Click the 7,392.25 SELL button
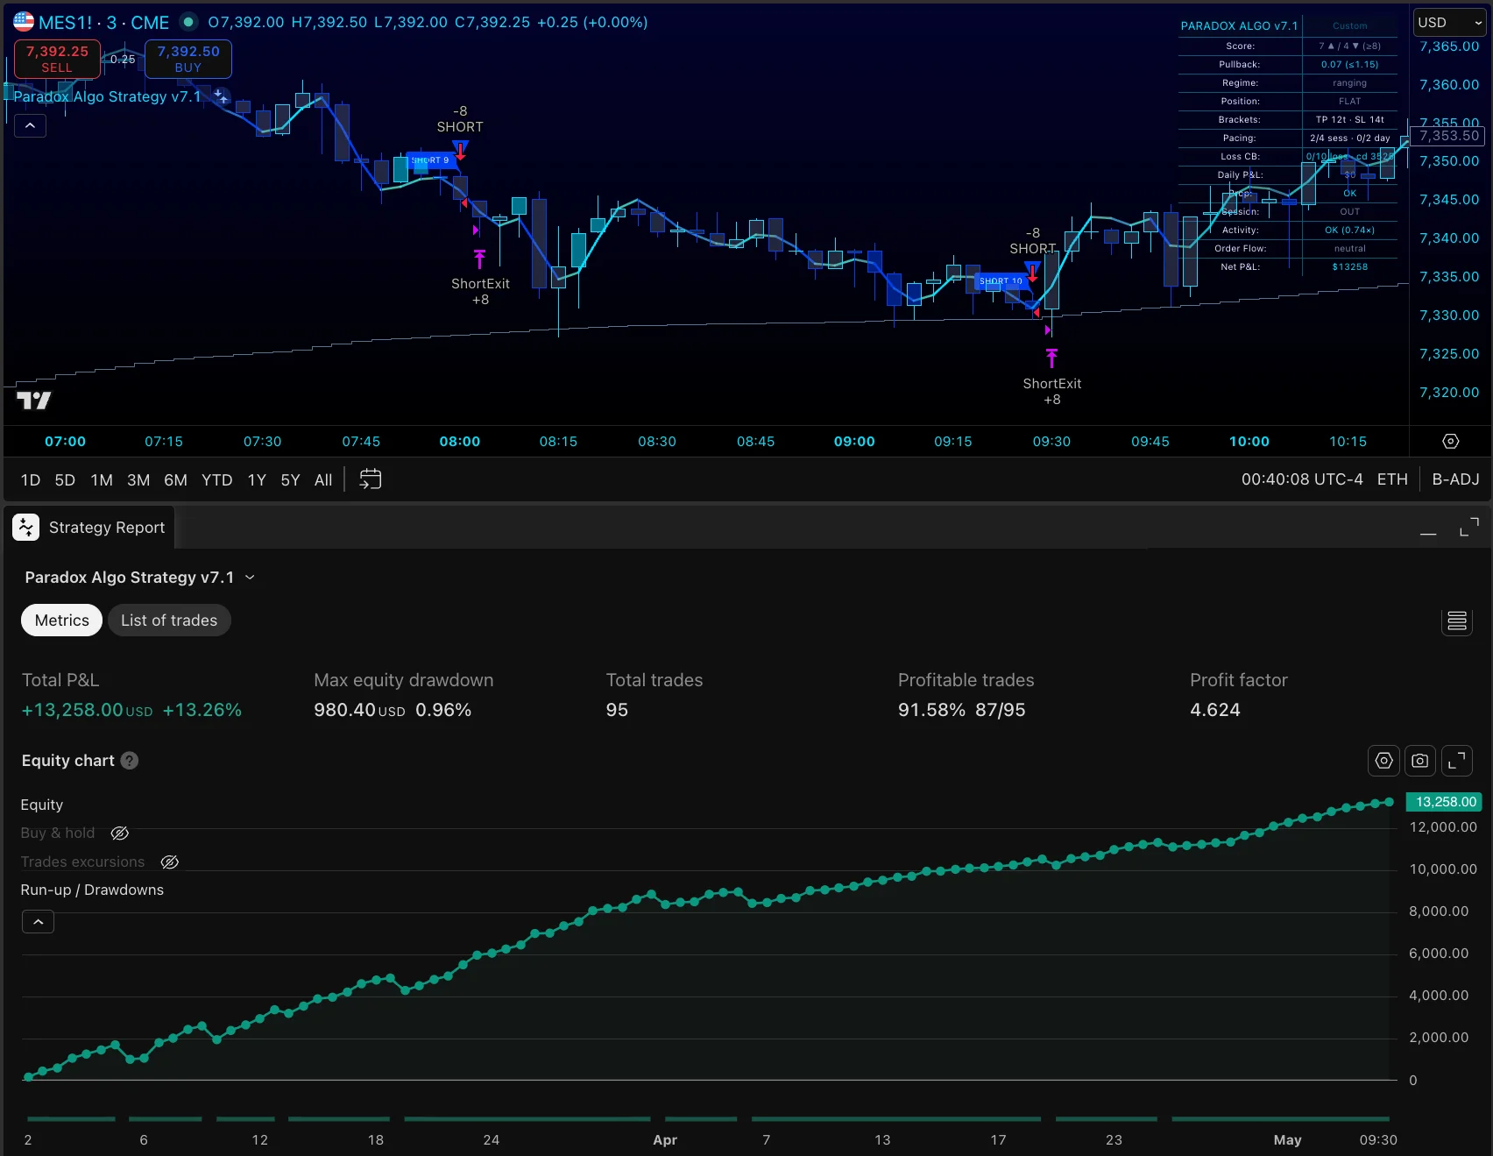1493x1156 pixels. 57,59
